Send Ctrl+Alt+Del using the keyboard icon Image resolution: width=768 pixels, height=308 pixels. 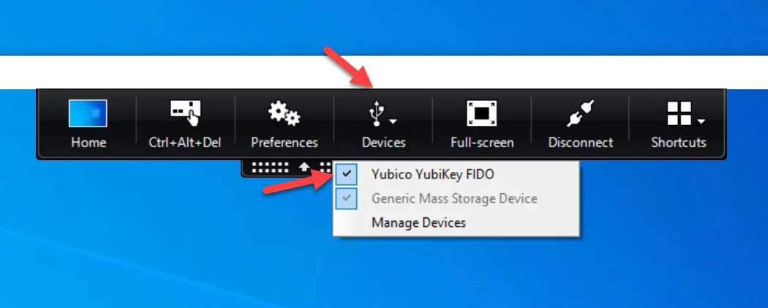[x=185, y=113]
